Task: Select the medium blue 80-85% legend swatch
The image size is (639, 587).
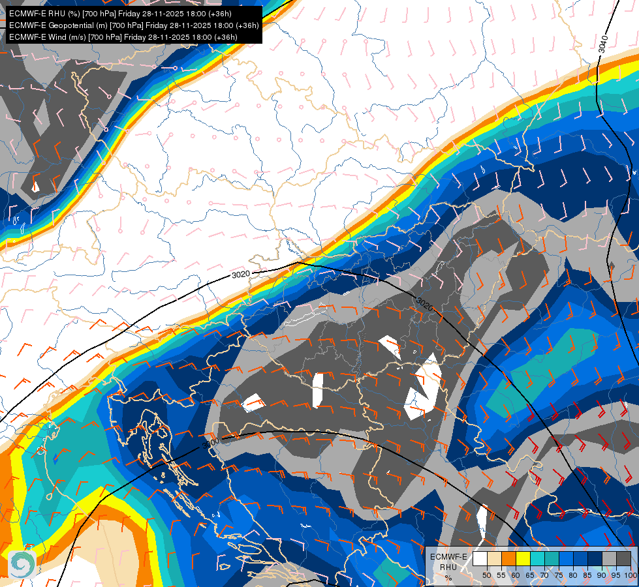Action: [x=581, y=558]
